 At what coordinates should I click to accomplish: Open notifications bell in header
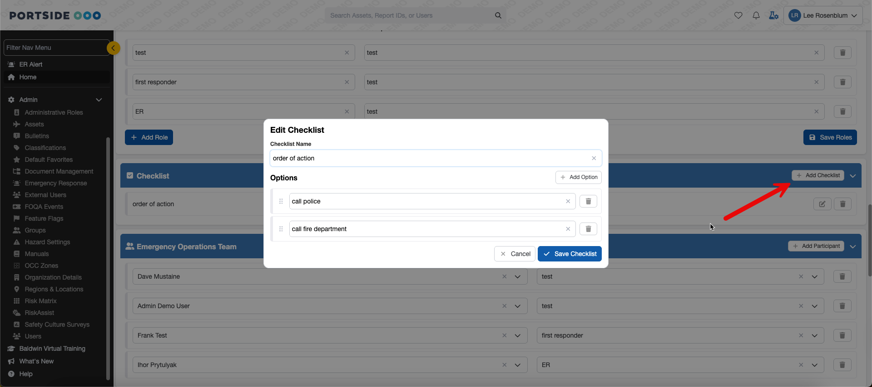(756, 15)
